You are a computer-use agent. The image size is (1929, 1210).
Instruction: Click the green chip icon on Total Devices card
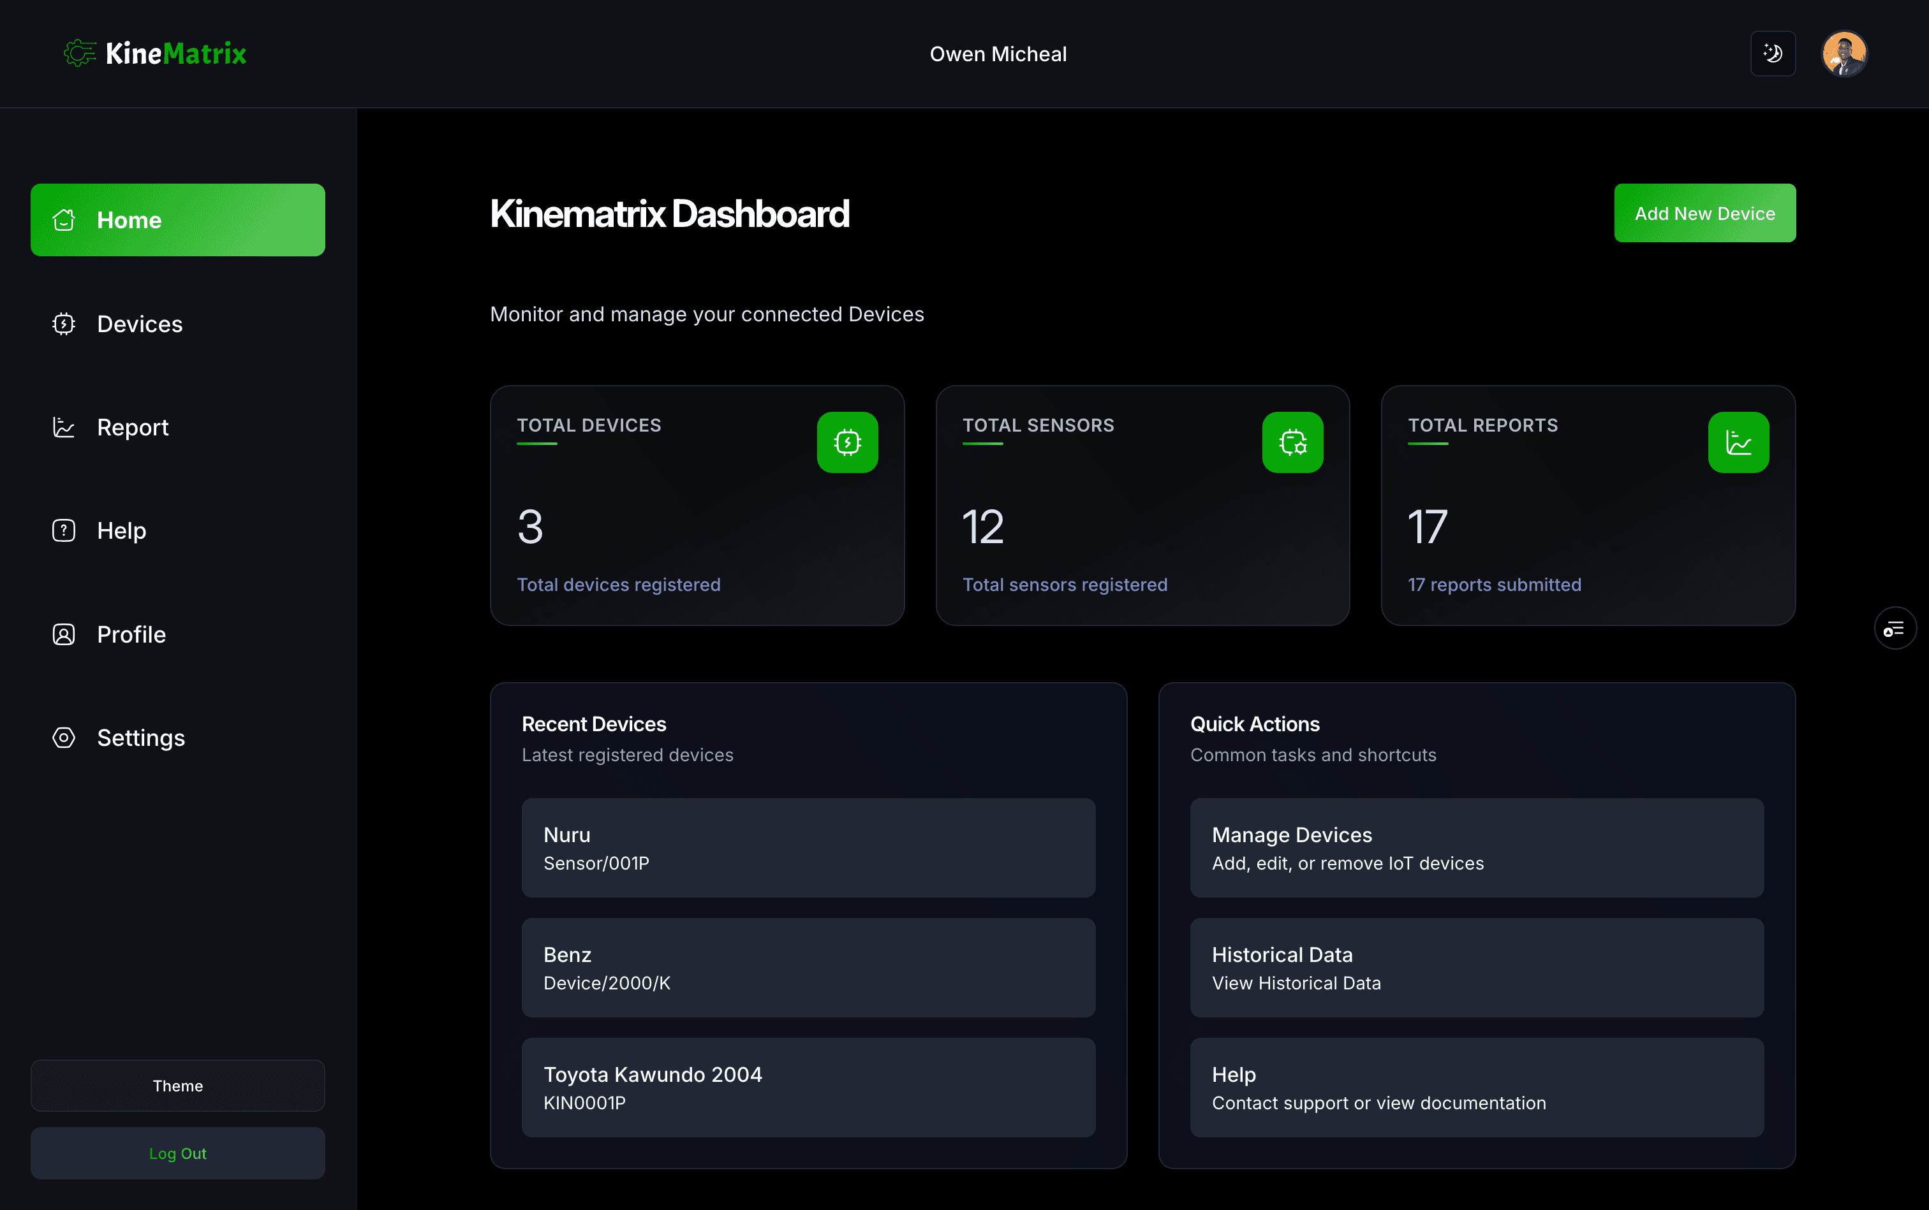coord(848,442)
